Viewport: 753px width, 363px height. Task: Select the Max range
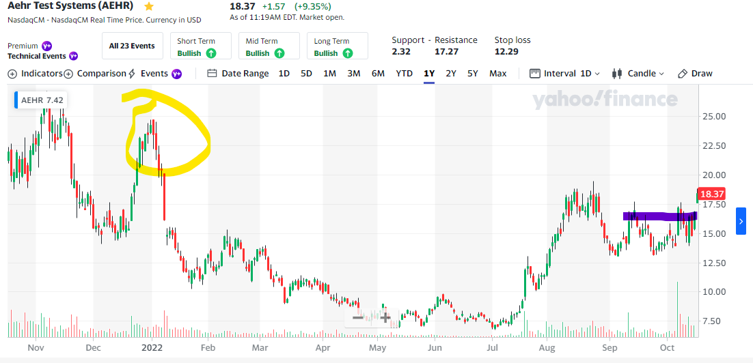pyautogui.click(x=498, y=74)
